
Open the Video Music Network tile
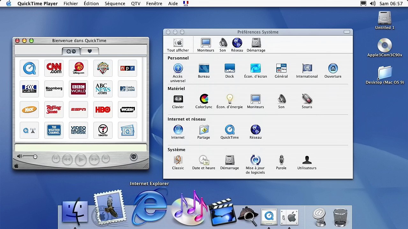(78, 130)
